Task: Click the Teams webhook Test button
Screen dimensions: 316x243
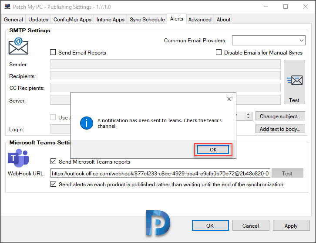Action: coord(287,173)
